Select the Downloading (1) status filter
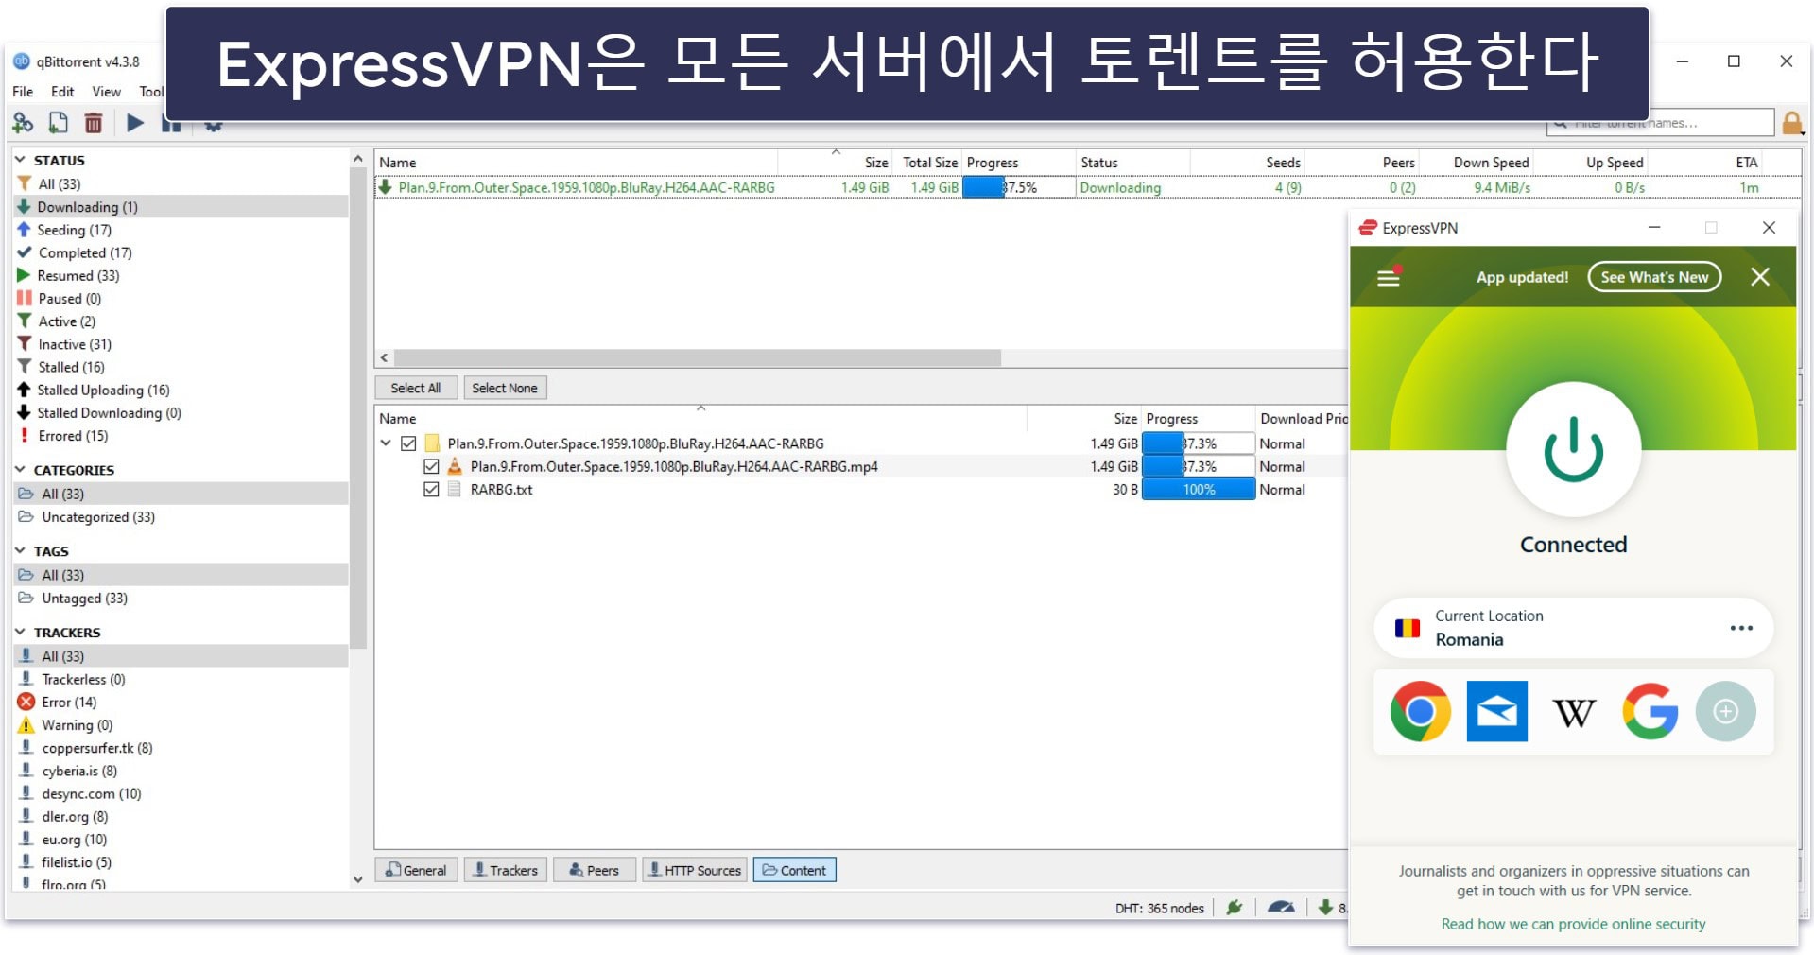Screen dimensions: 1814x955 click(x=181, y=207)
